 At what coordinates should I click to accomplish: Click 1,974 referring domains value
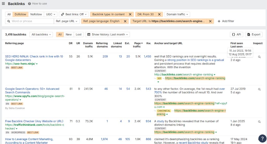click(x=104, y=139)
